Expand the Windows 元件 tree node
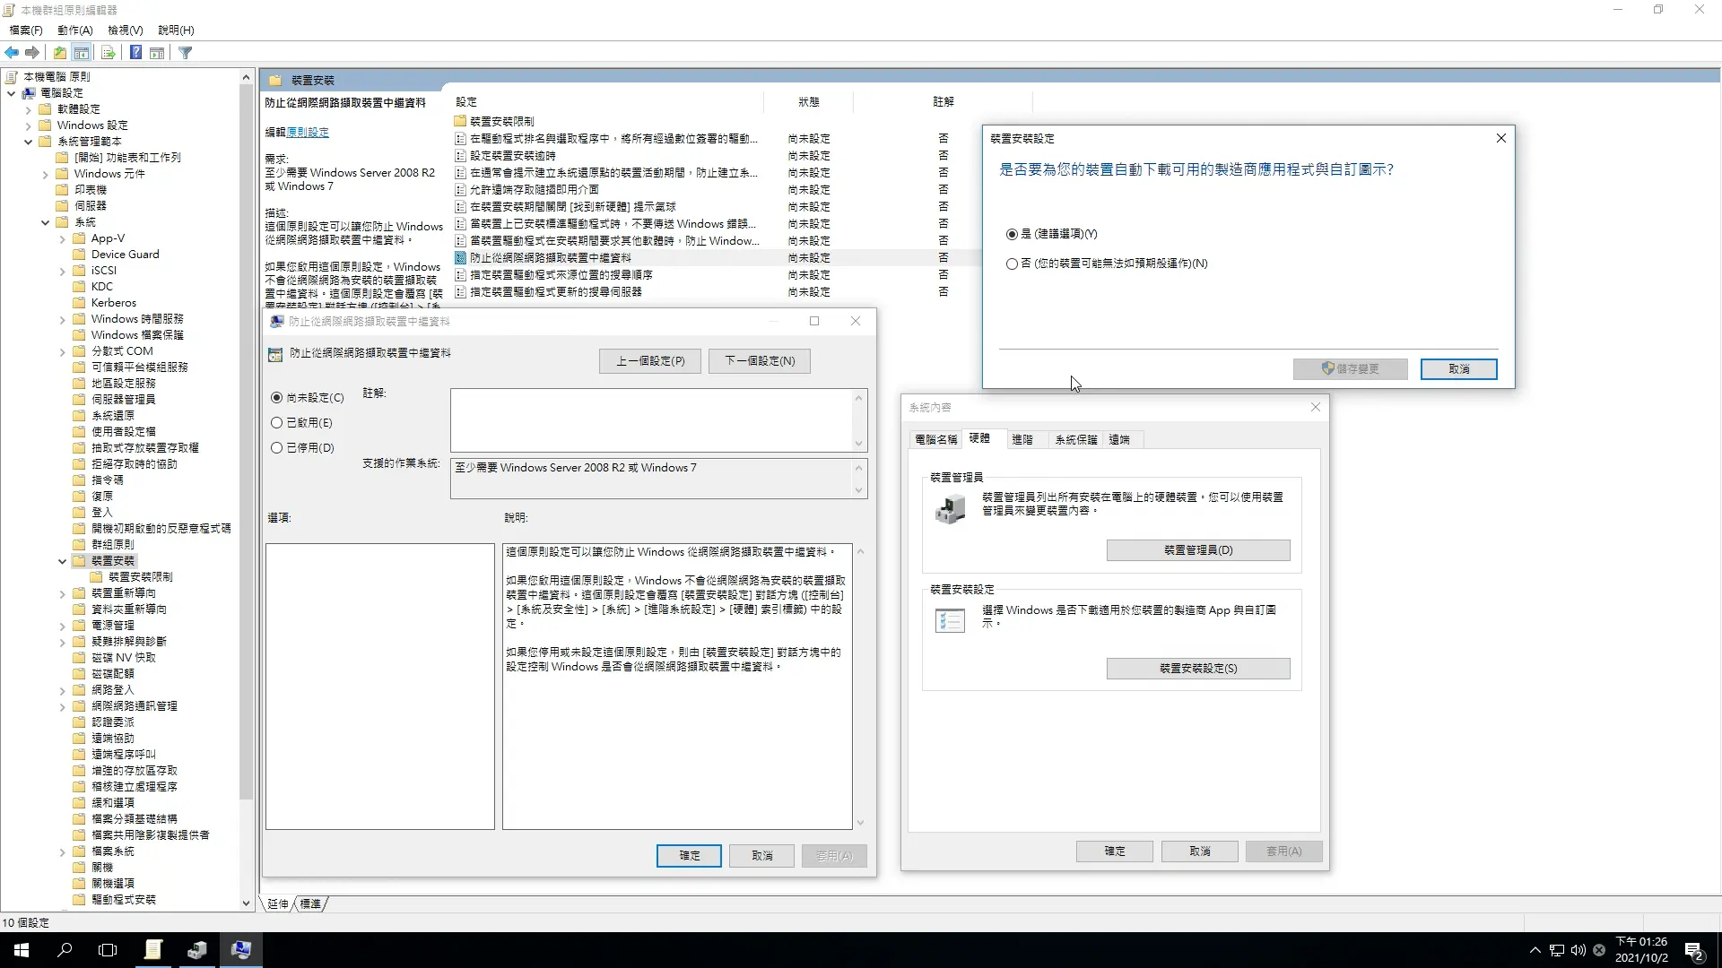Viewport: 1722px width, 968px height. coord(45,175)
